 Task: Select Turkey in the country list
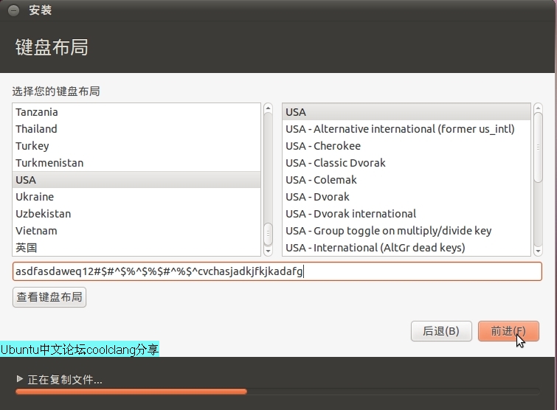point(136,146)
